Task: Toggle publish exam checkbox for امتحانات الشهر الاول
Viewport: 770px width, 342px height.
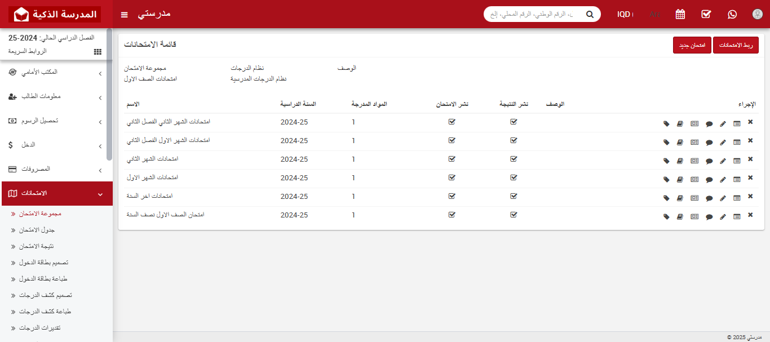Action: click(x=452, y=177)
